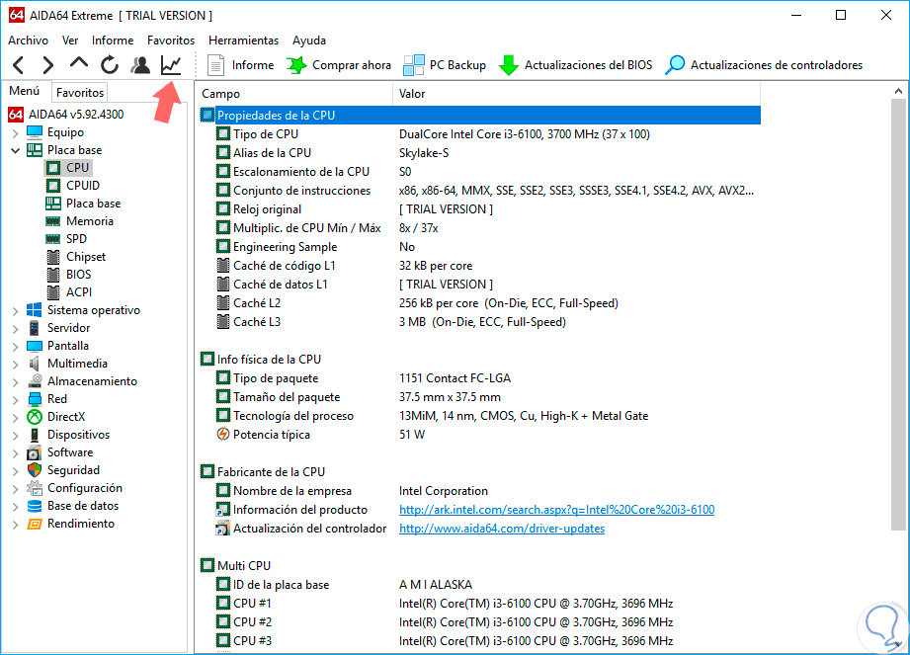The width and height of the screenshot is (910, 655).
Task: Click the Multimedia speaker icon
Action: pos(35,364)
